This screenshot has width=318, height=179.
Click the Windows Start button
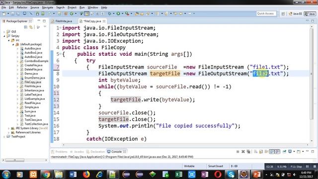tap(6, 175)
